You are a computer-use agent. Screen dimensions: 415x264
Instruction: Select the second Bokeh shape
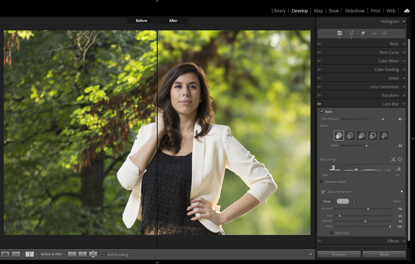pos(350,135)
